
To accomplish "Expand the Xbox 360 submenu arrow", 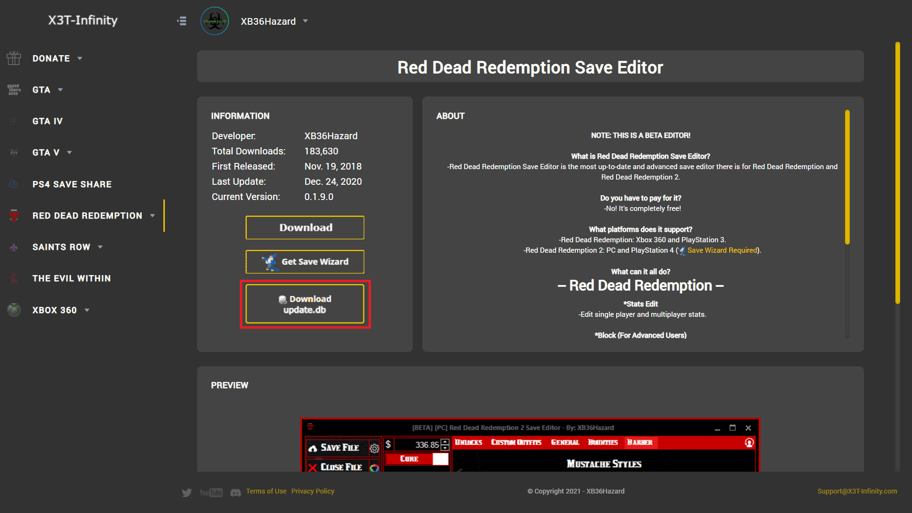I will click(87, 310).
